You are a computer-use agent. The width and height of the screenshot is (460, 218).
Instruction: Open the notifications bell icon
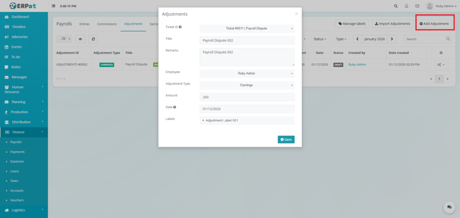click(406, 6)
